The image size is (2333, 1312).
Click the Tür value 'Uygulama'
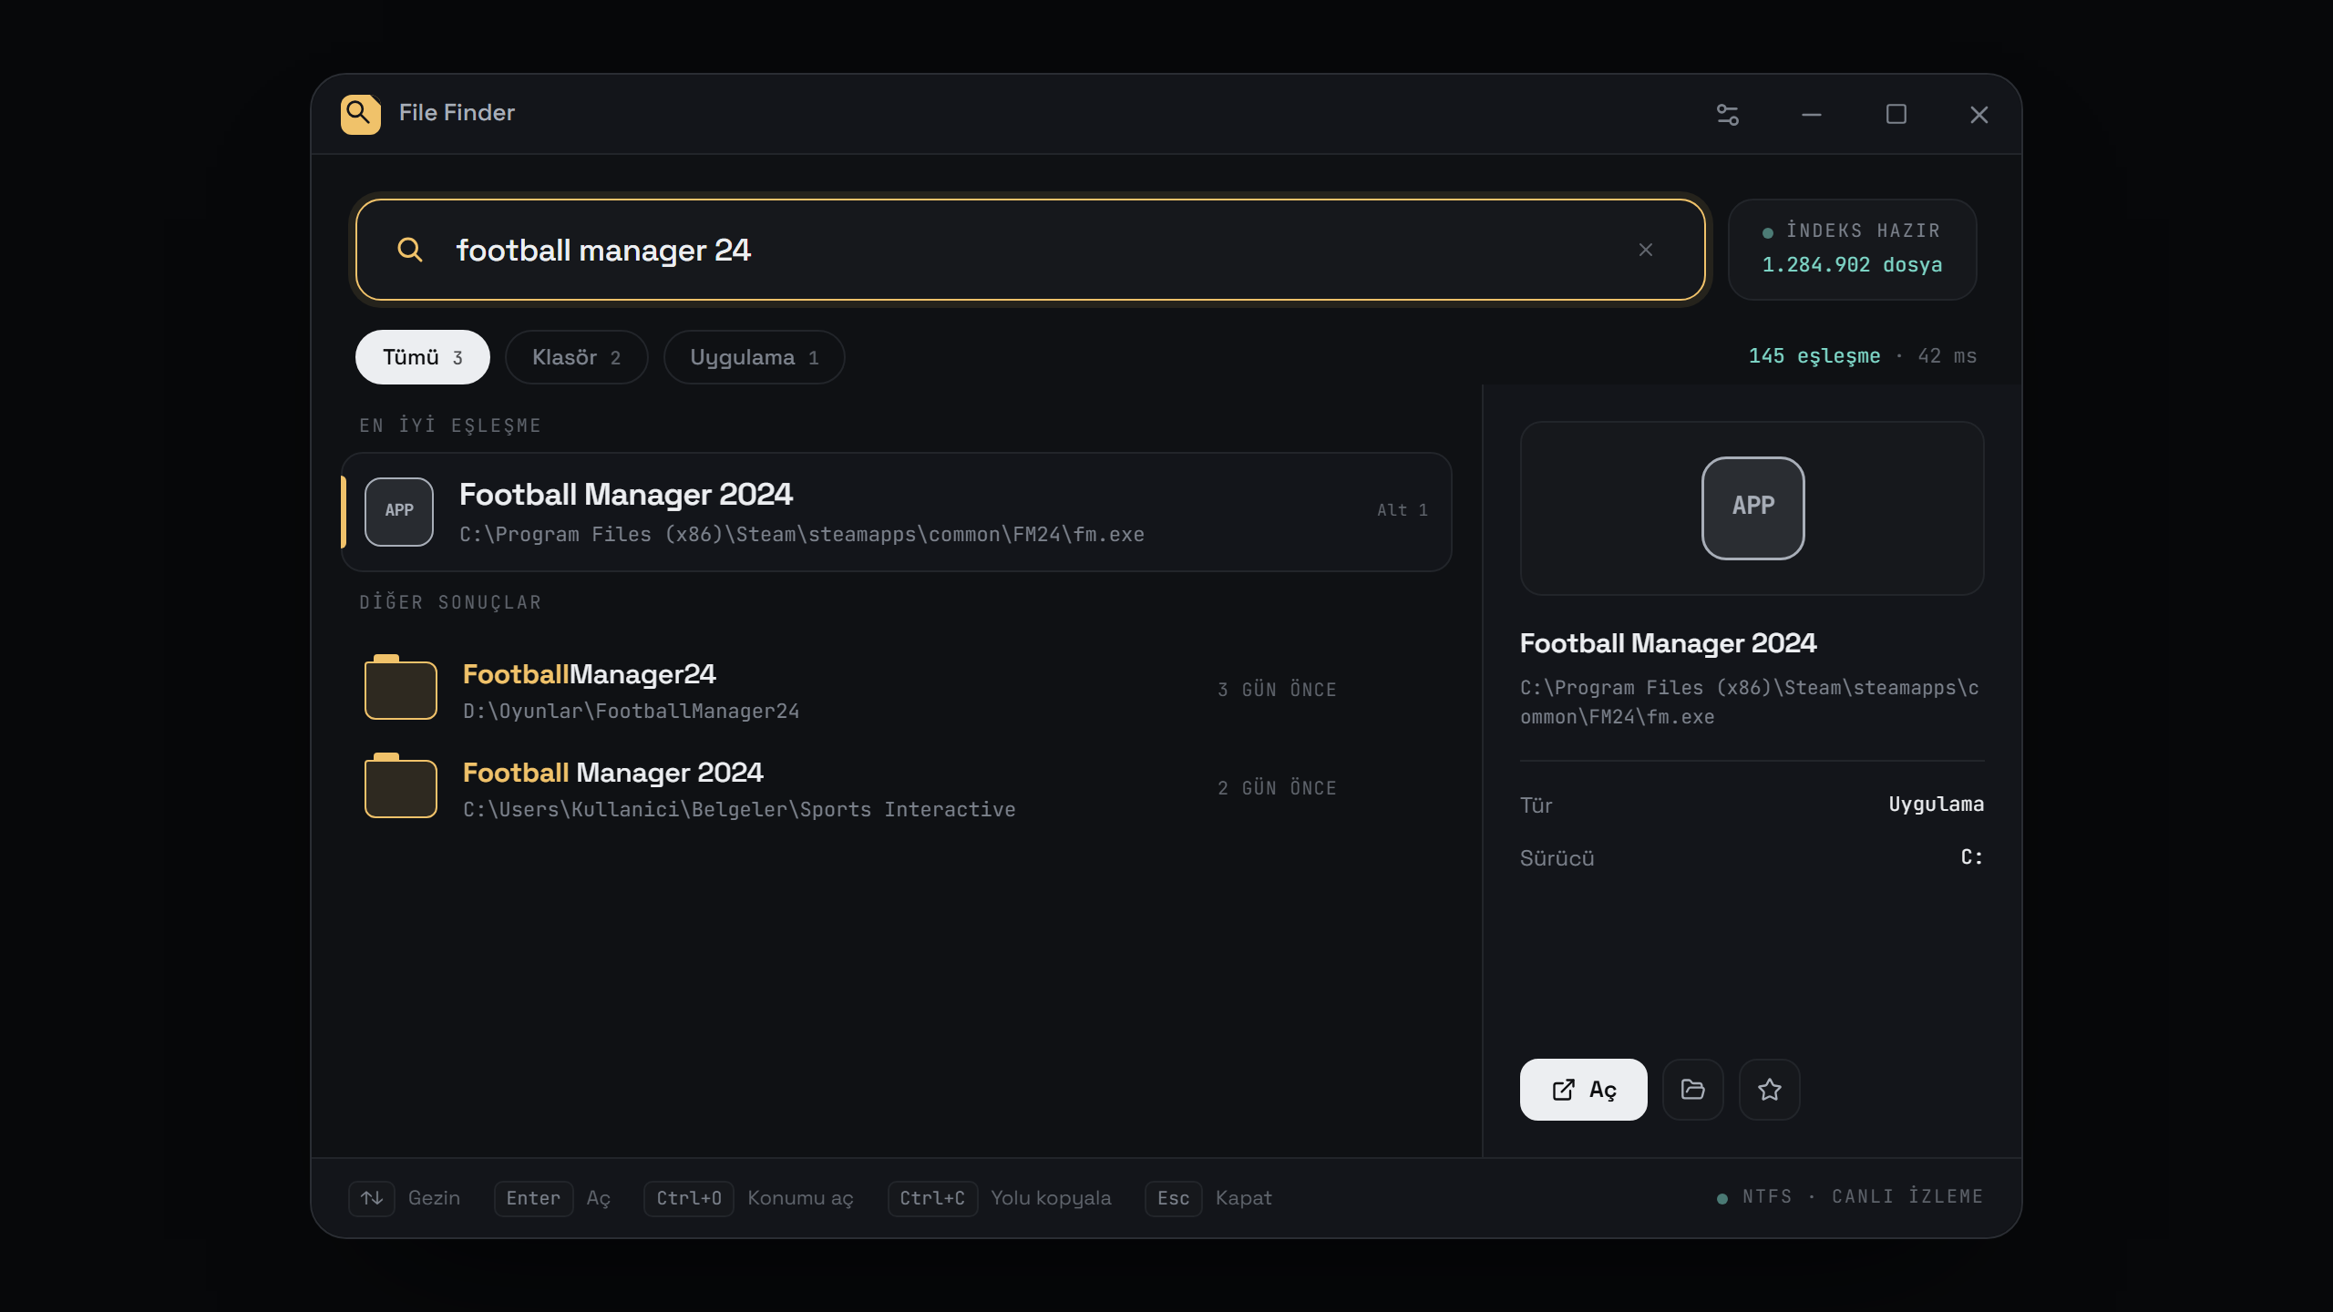[1937, 805]
